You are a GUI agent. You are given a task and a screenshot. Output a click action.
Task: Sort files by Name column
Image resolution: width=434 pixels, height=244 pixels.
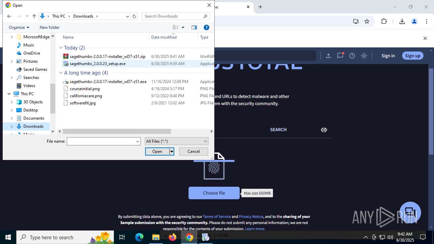68,37
